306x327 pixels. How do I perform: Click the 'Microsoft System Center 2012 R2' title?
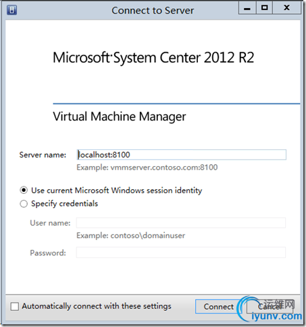click(x=153, y=57)
